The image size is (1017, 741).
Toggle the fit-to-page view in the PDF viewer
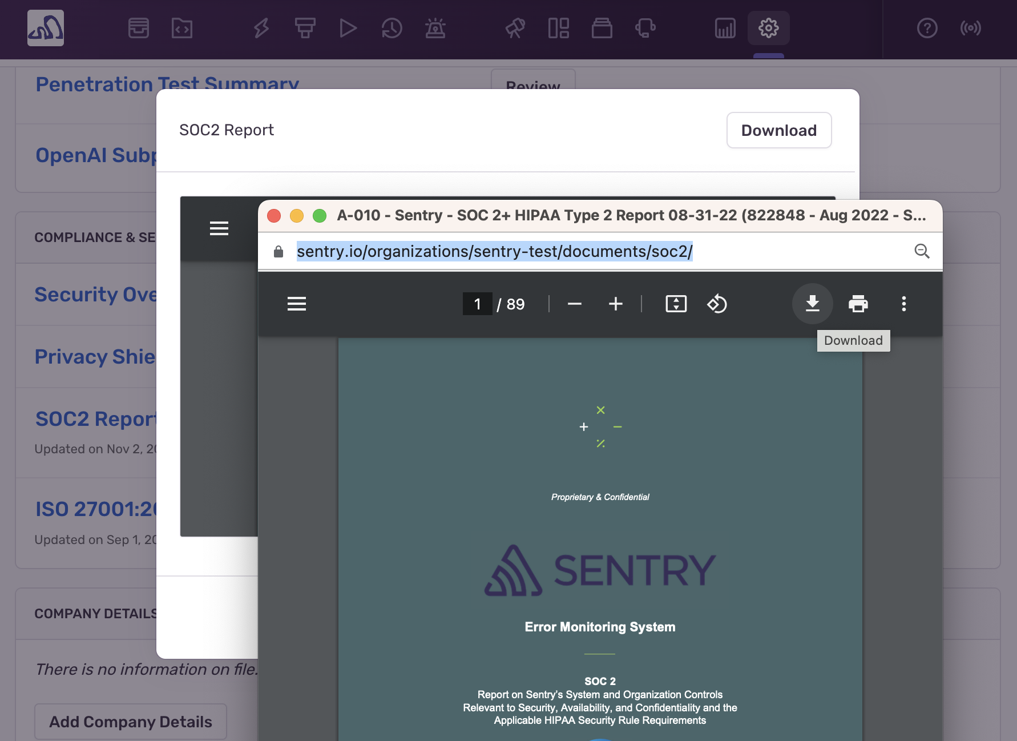(x=676, y=304)
